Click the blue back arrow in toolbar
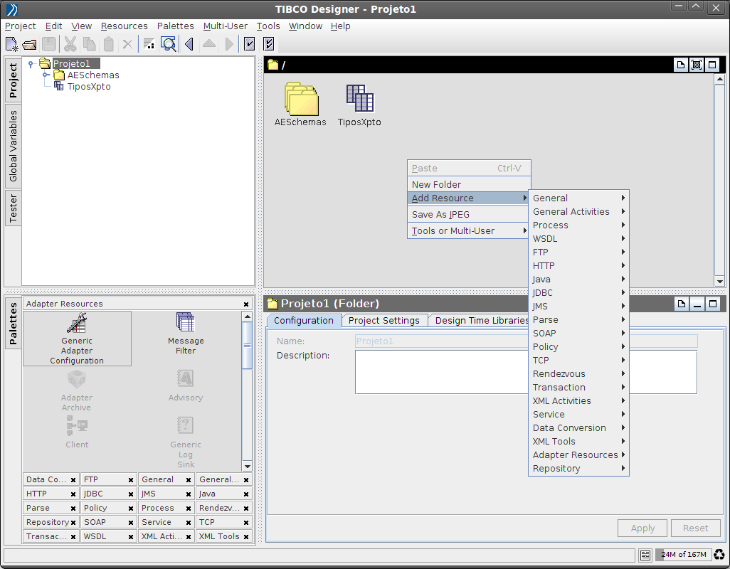This screenshot has width=730, height=569. tap(189, 44)
